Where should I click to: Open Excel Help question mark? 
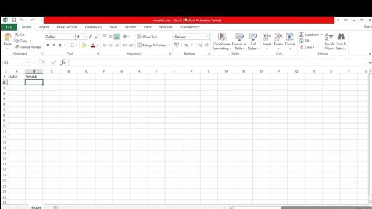(x=338, y=20)
